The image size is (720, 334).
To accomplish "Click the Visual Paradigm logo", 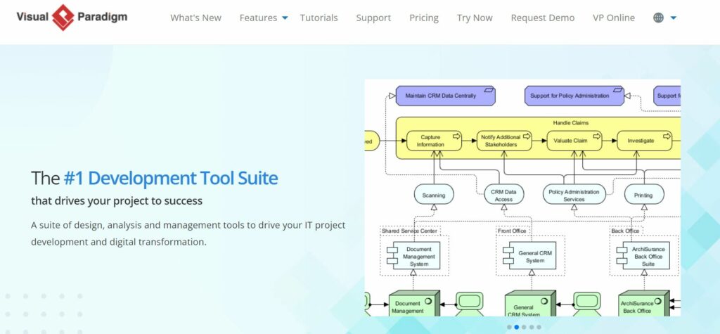I will (72, 18).
